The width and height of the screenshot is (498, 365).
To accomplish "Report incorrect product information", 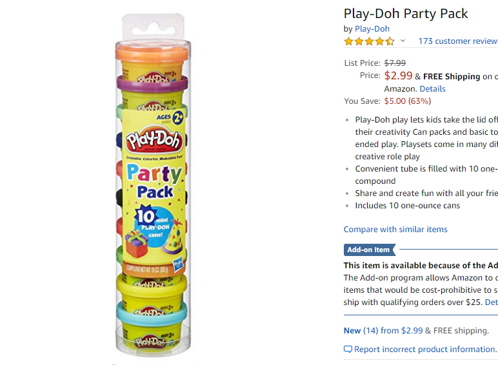I will coord(425,350).
